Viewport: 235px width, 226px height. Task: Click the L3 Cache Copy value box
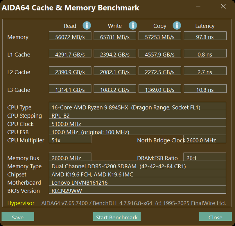160,89
